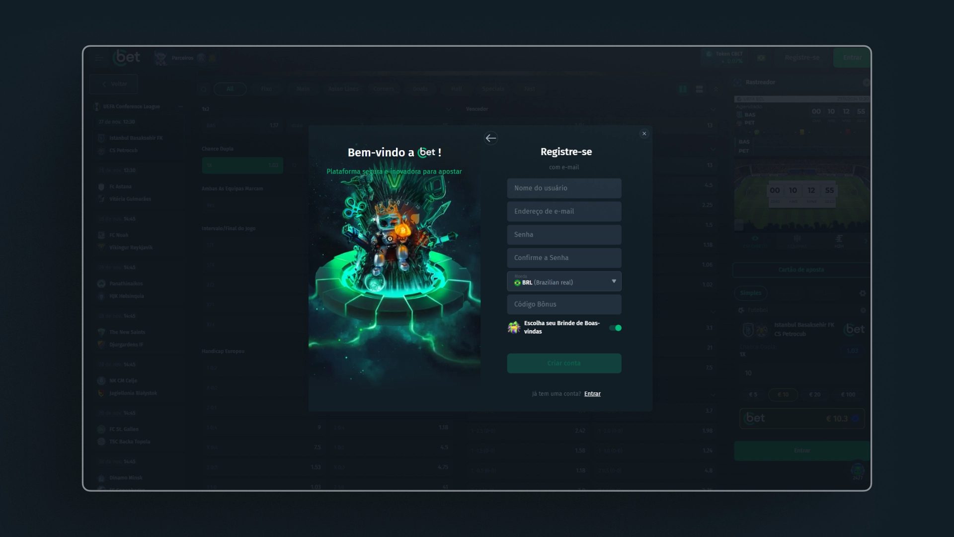The image size is (954, 537).
Task: Collapse all markets with the double-chevron icon
Action: (716, 89)
